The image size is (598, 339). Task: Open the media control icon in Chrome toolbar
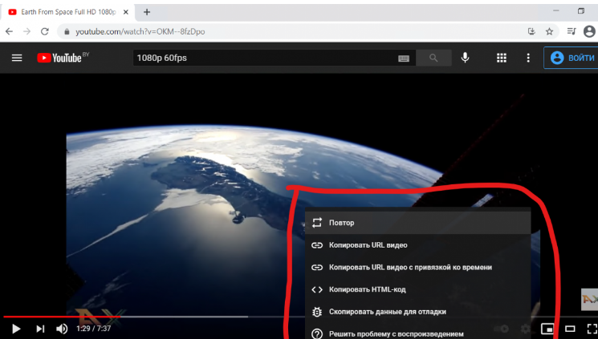[x=572, y=31]
